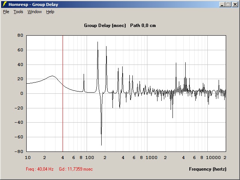The width and height of the screenshot is (240, 180).
Task: Click the 1000 tick label on frequency axis
Action: point(151,157)
